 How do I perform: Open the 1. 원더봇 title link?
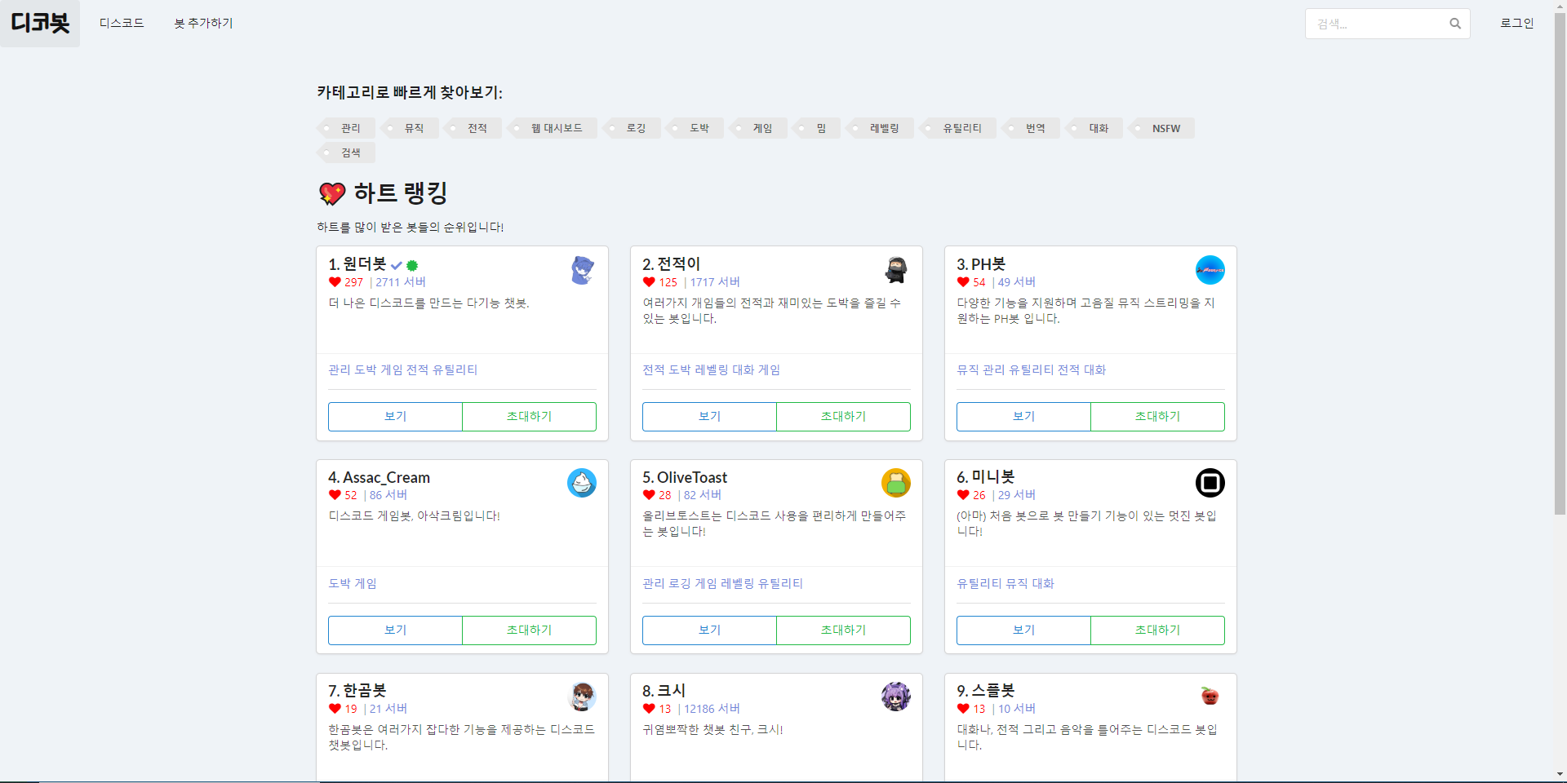pos(357,264)
